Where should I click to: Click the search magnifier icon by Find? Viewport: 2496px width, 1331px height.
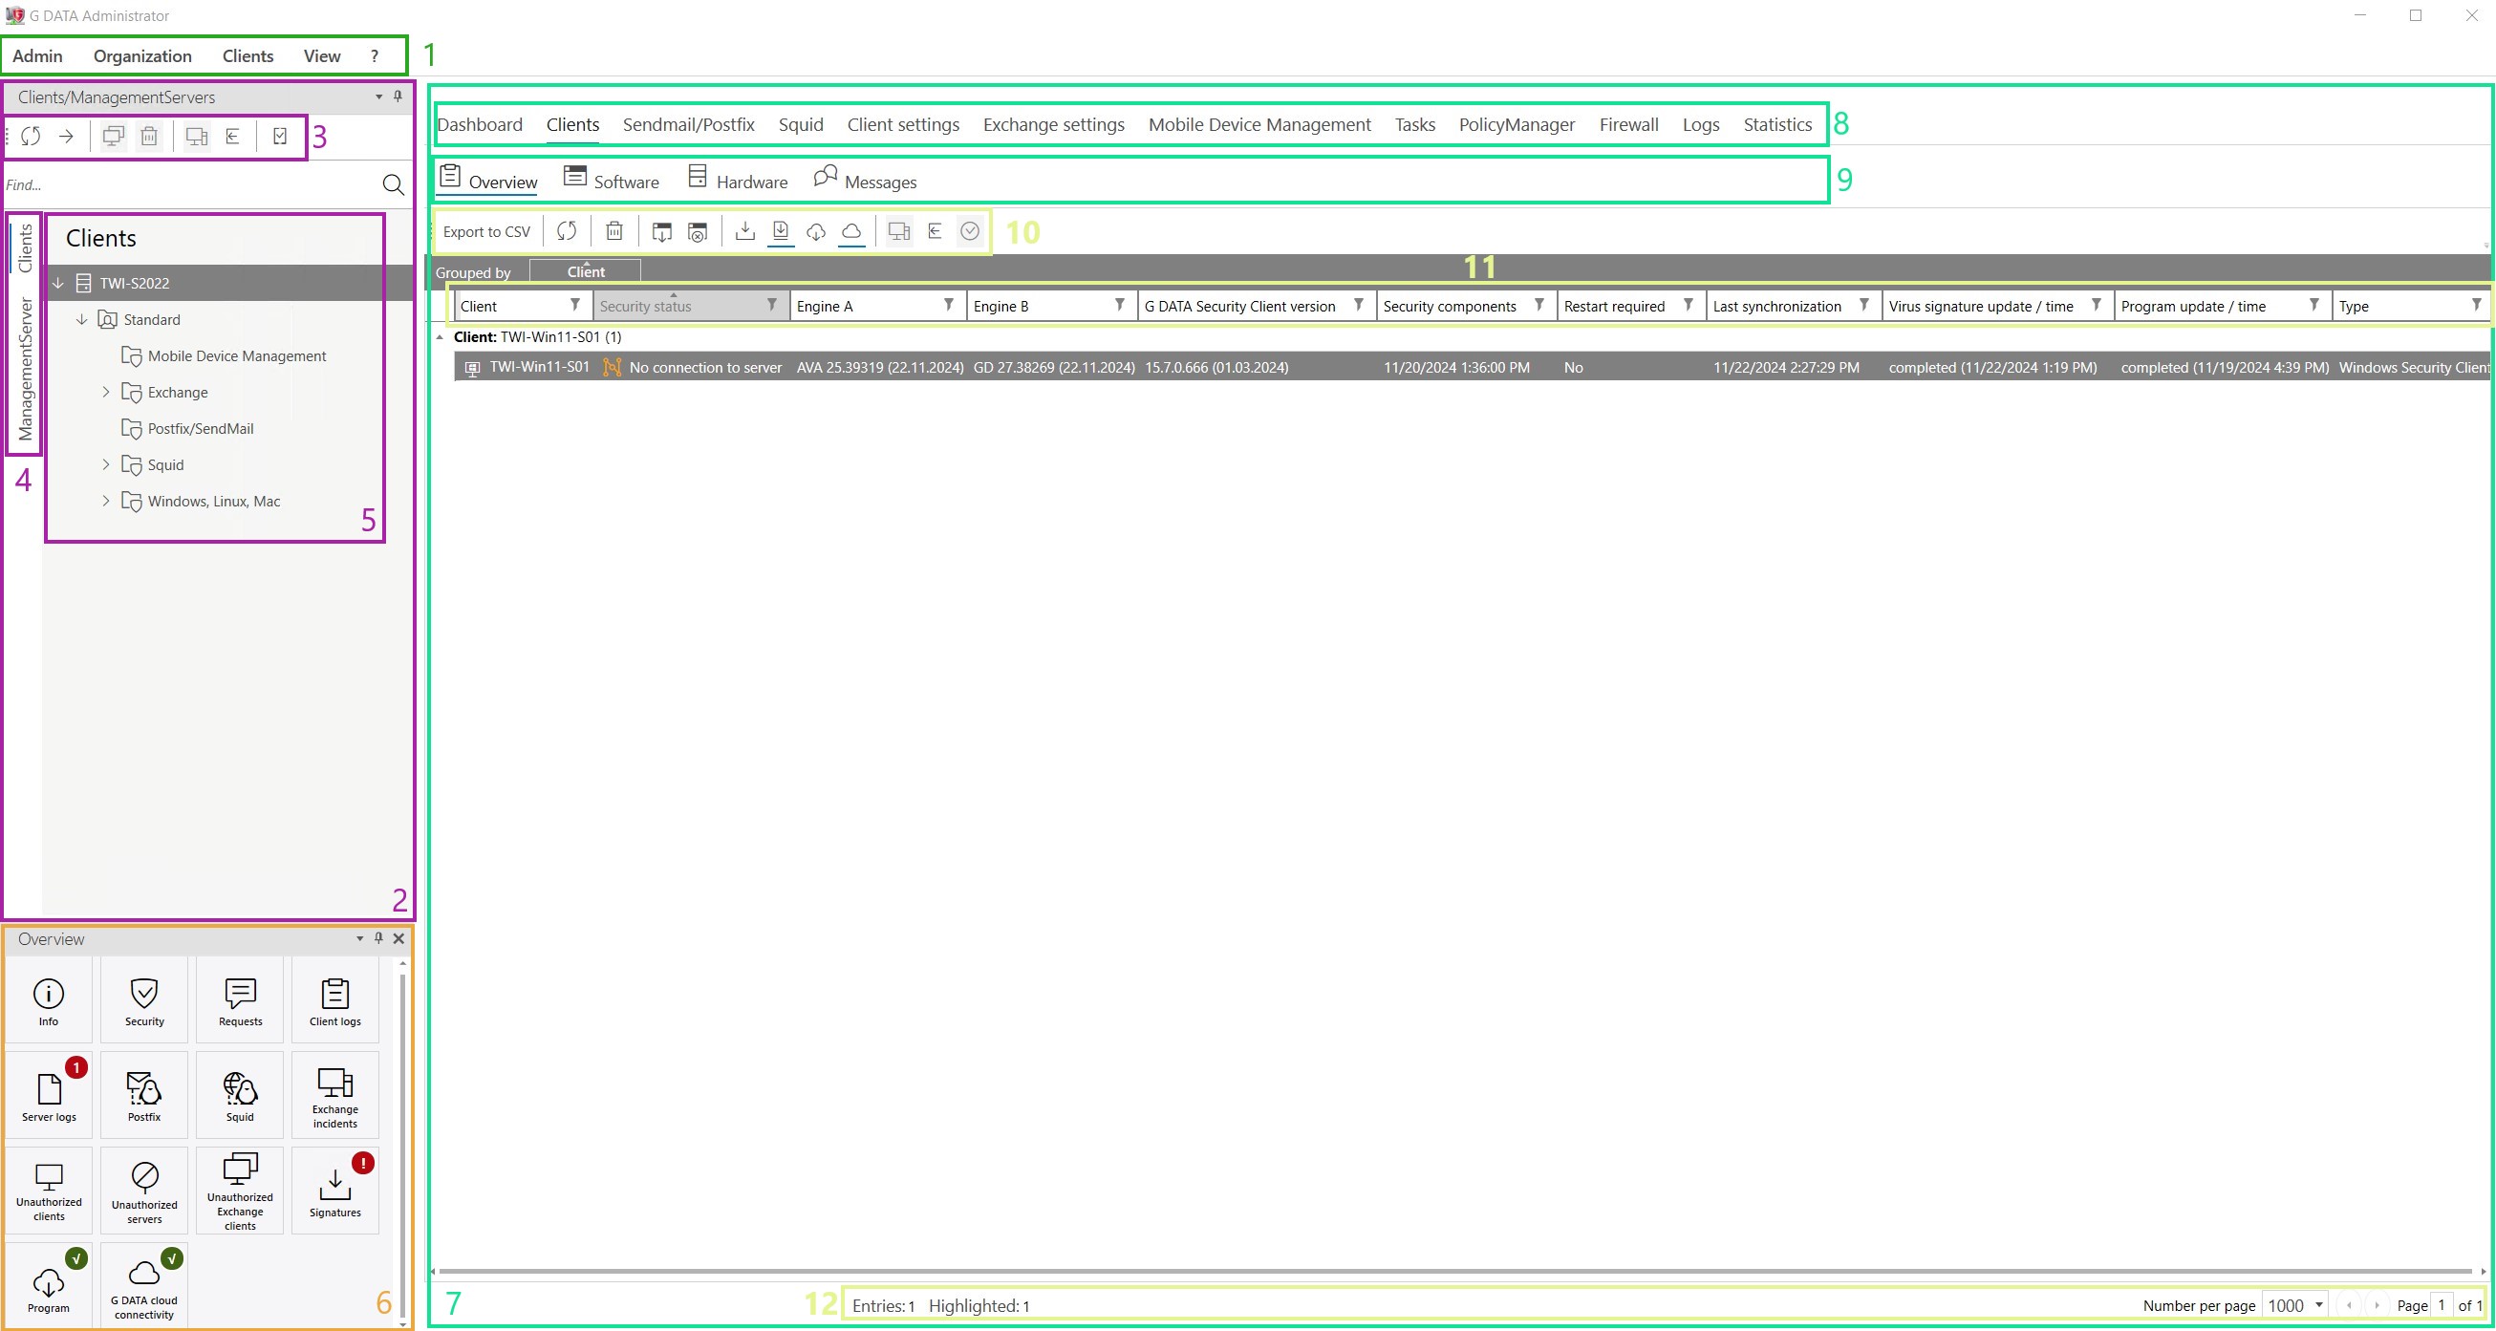click(x=393, y=185)
